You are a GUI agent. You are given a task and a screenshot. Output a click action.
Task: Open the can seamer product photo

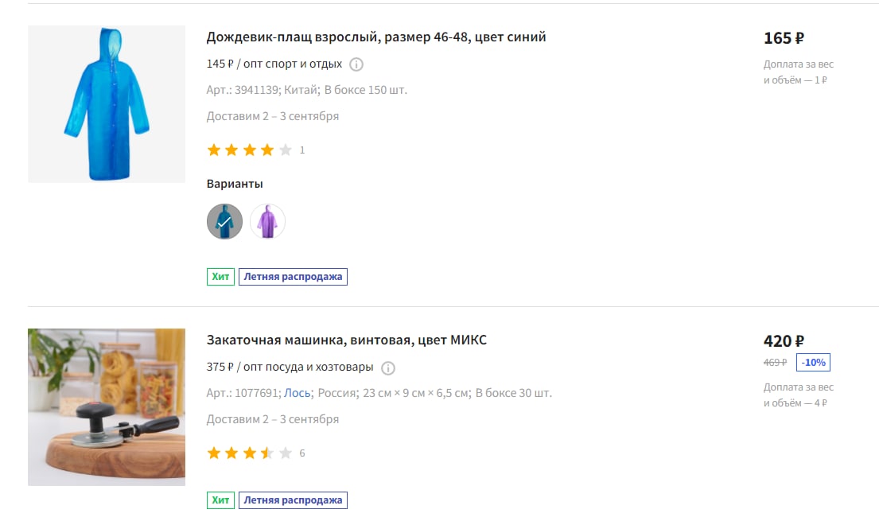pyautogui.click(x=107, y=406)
